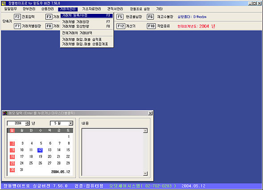Expand the month dropdown showing 5 월

tap(71, 124)
